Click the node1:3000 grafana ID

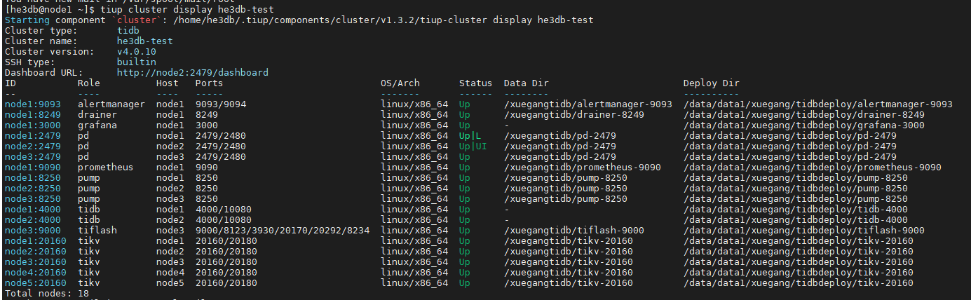[32, 125]
